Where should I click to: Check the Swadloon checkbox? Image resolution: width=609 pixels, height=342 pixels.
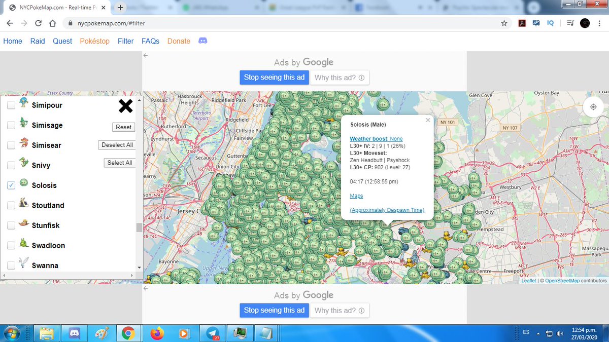(11, 246)
